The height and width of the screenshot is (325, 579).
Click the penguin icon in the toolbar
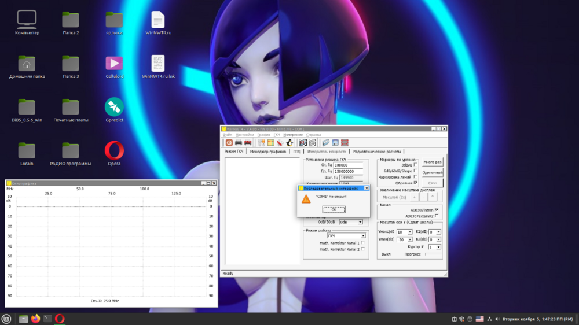click(x=289, y=143)
